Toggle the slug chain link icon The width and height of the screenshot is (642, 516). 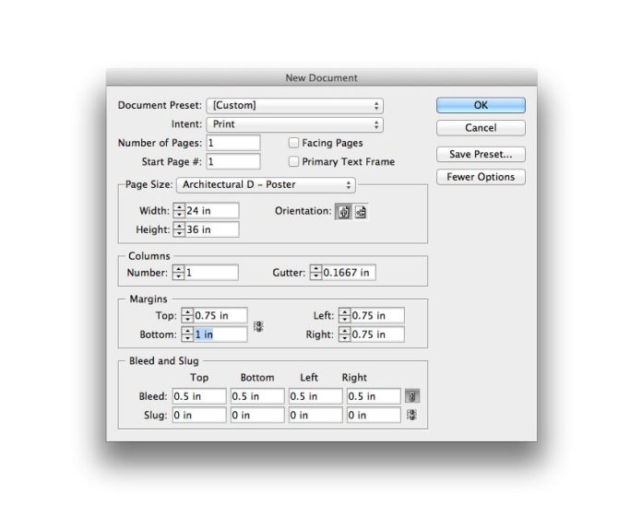point(411,415)
